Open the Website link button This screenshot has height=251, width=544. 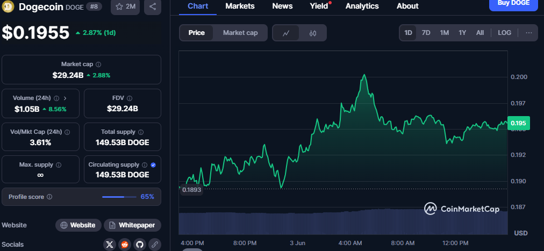(x=78, y=225)
